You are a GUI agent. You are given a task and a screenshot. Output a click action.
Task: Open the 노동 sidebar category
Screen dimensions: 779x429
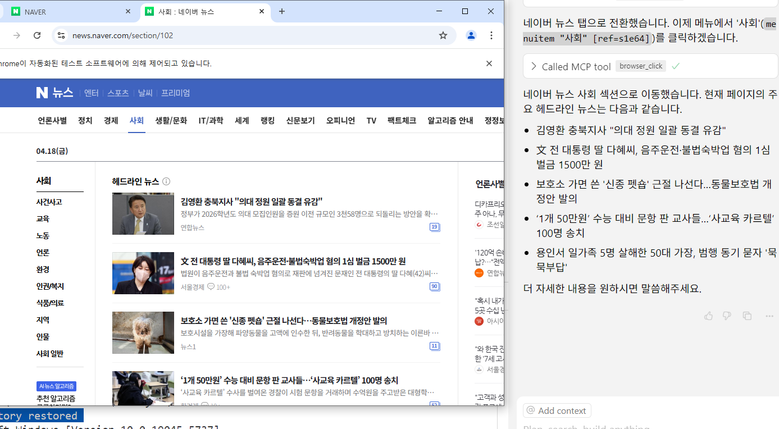pos(43,235)
